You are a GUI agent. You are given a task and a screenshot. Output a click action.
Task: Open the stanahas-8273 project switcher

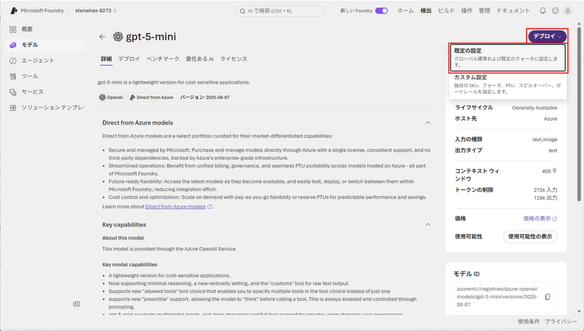point(96,11)
